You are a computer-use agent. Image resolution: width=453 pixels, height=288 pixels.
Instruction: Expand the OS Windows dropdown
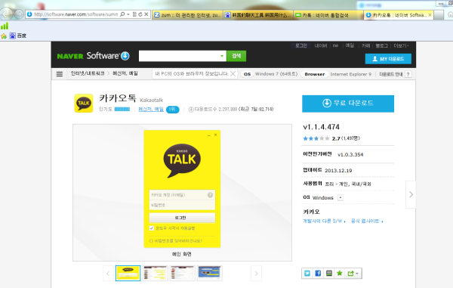point(341,198)
